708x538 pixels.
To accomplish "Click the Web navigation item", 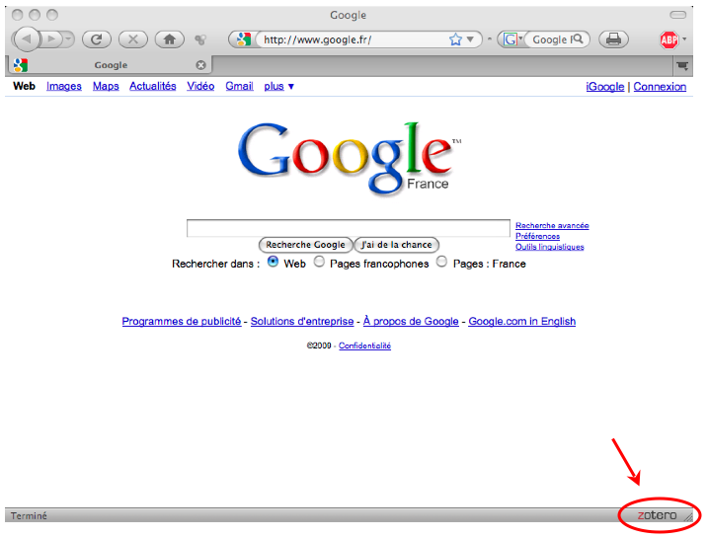I will pyautogui.click(x=24, y=86).
